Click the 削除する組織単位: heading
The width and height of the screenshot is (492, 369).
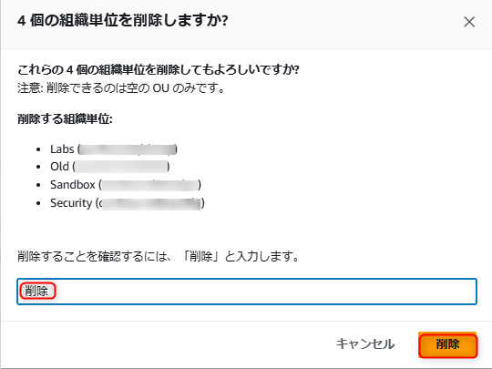65,119
